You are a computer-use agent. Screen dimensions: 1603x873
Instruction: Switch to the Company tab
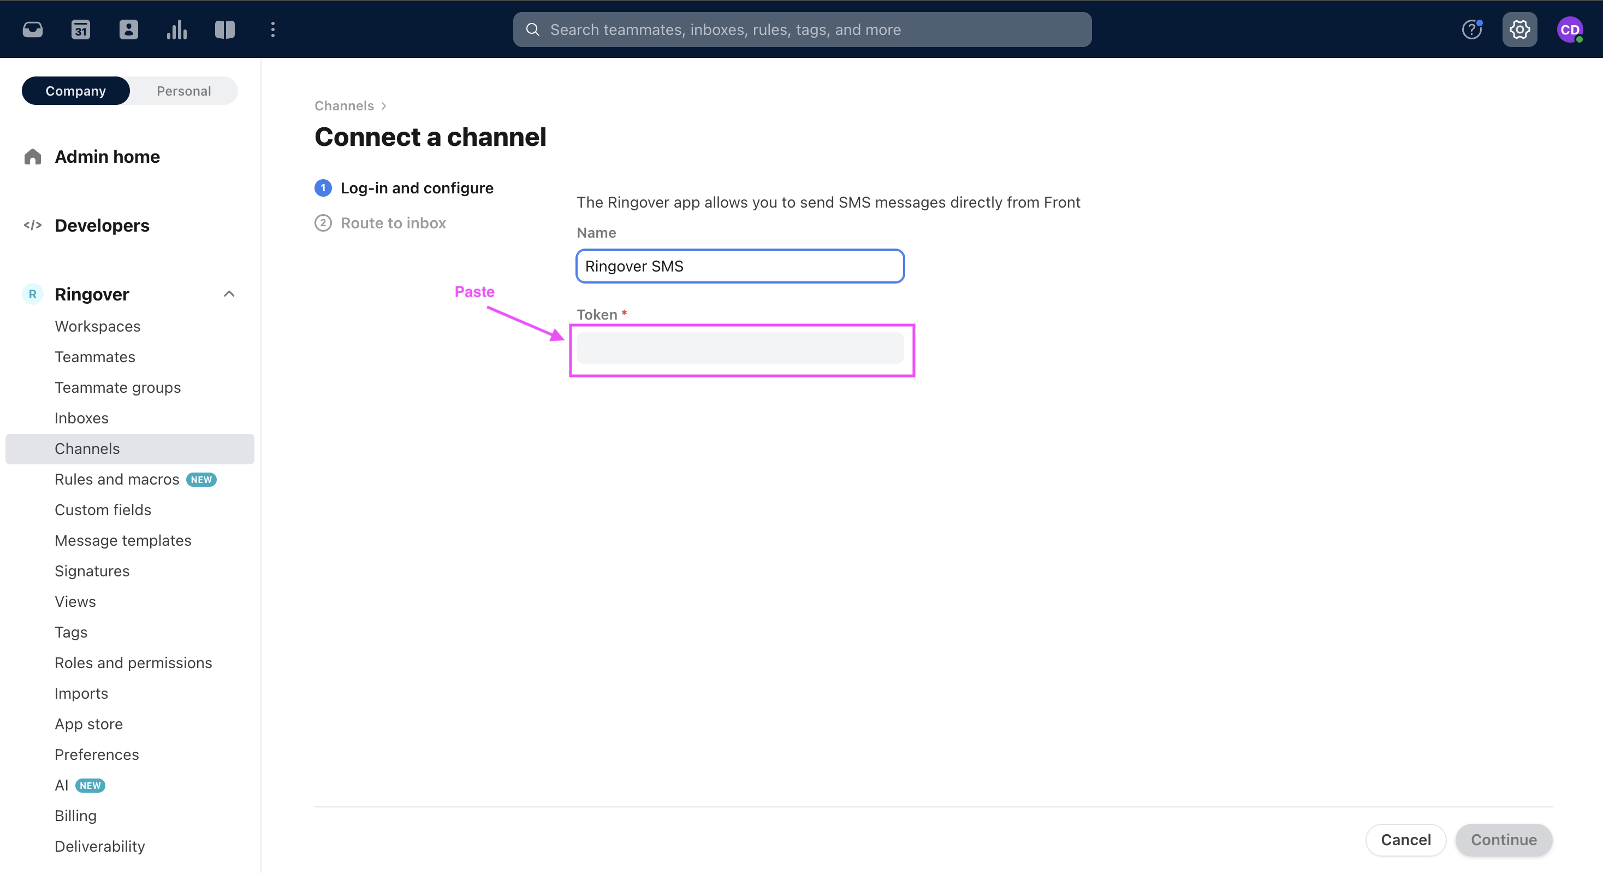click(76, 91)
